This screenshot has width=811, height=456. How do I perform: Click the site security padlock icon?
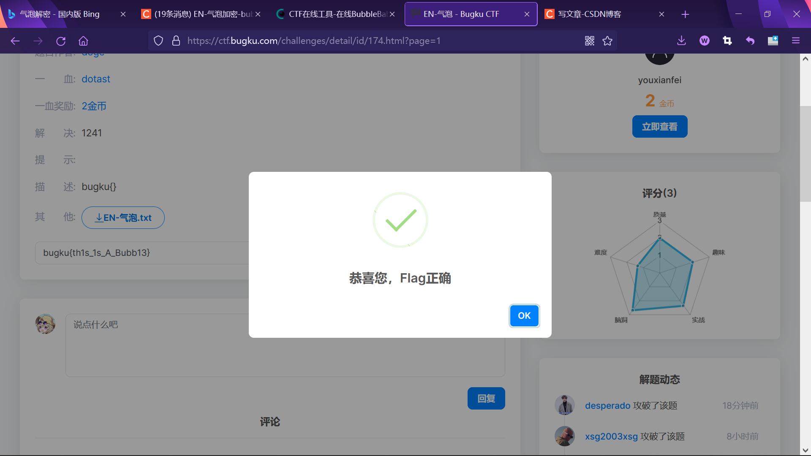coord(176,41)
